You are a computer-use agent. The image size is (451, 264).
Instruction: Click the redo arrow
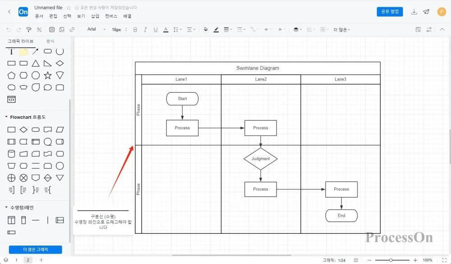(18, 30)
